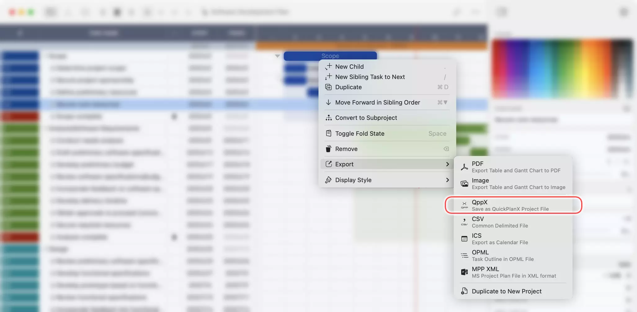Click the New Child plus icon
The width and height of the screenshot is (637, 312).
(328, 67)
